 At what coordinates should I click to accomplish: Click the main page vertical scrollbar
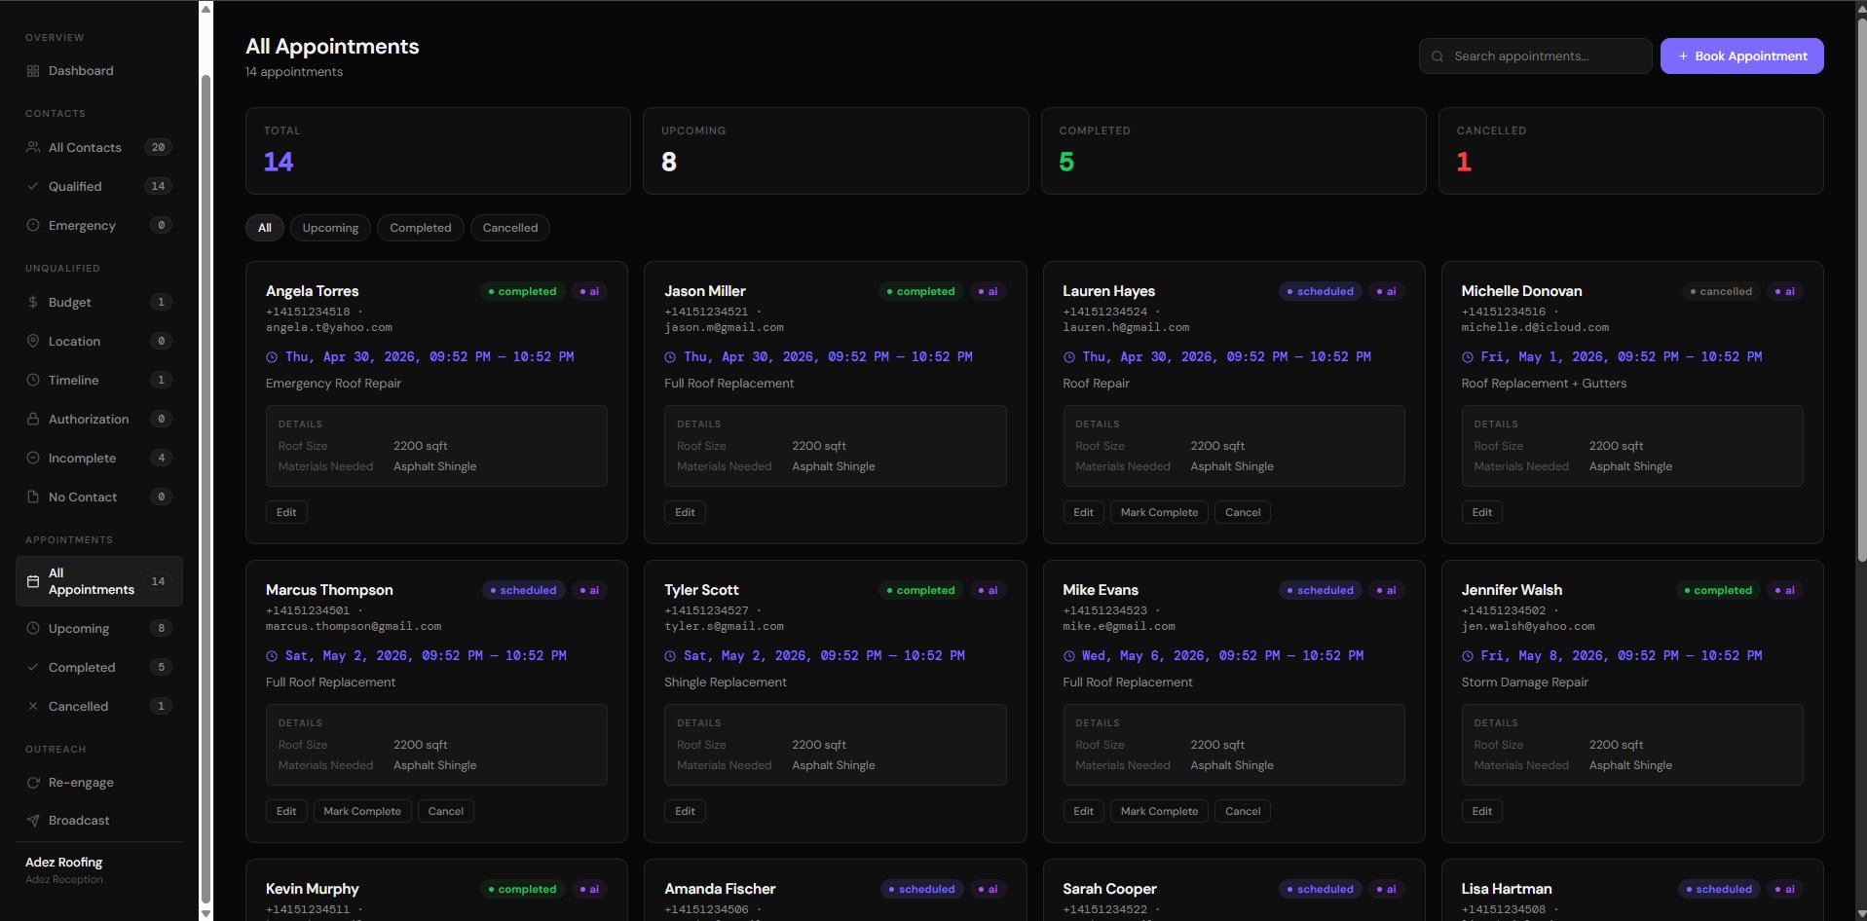point(1861,292)
